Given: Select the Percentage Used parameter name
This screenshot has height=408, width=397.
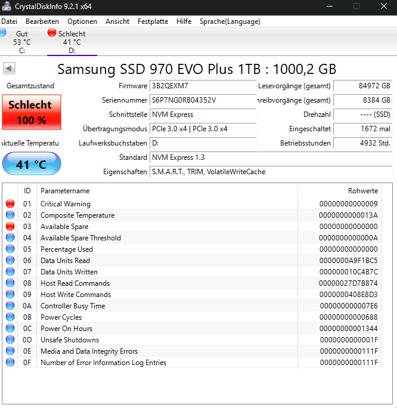Looking at the screenshot, I should 67,249.
